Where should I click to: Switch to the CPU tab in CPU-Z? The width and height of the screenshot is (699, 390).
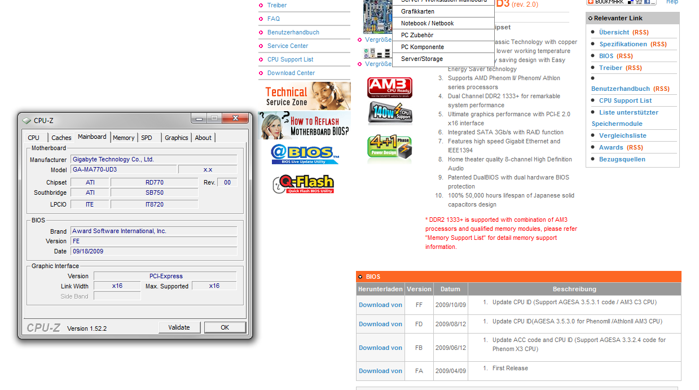pyautogui.click(x=34, y=138)
